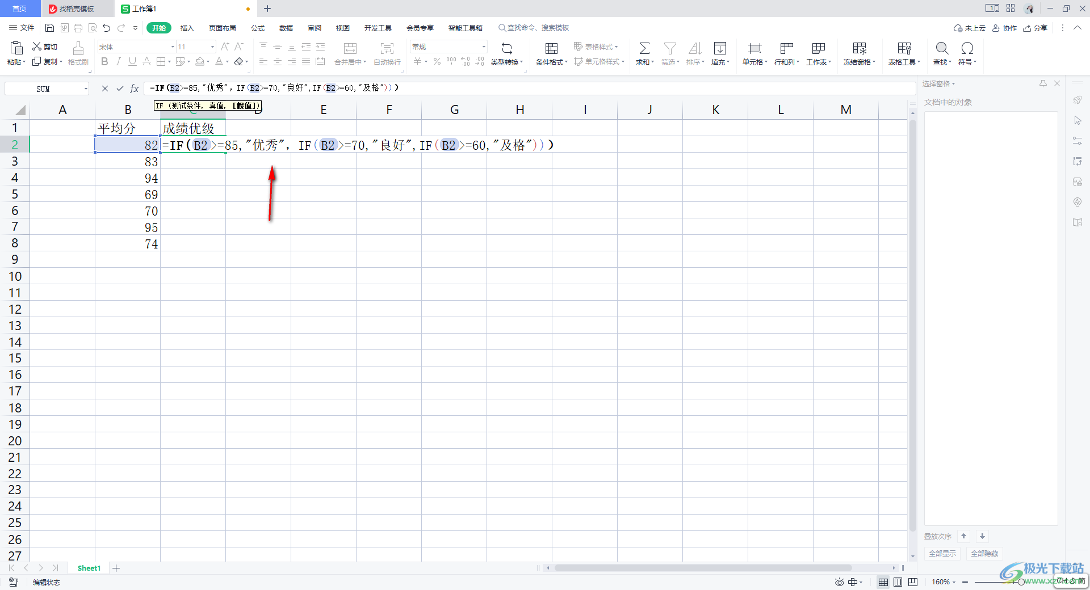Click the zoom out minus button

[965, 582]
